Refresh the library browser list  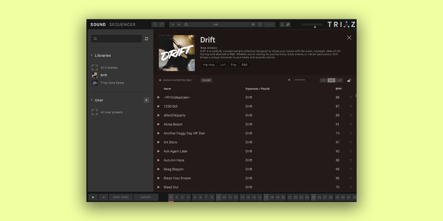(x=146, y=38)
